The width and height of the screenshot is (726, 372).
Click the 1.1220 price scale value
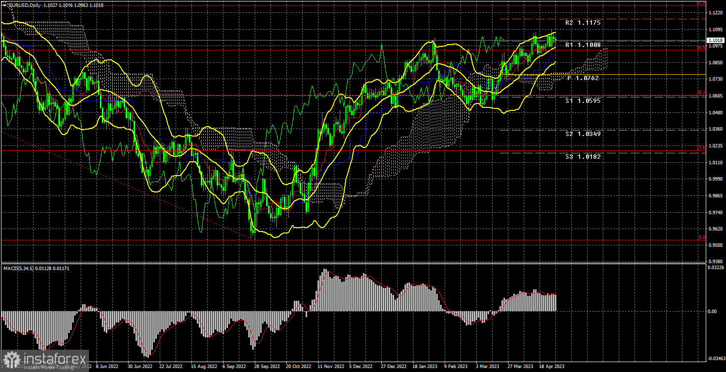pyautogui.click(x=716, y=13)
